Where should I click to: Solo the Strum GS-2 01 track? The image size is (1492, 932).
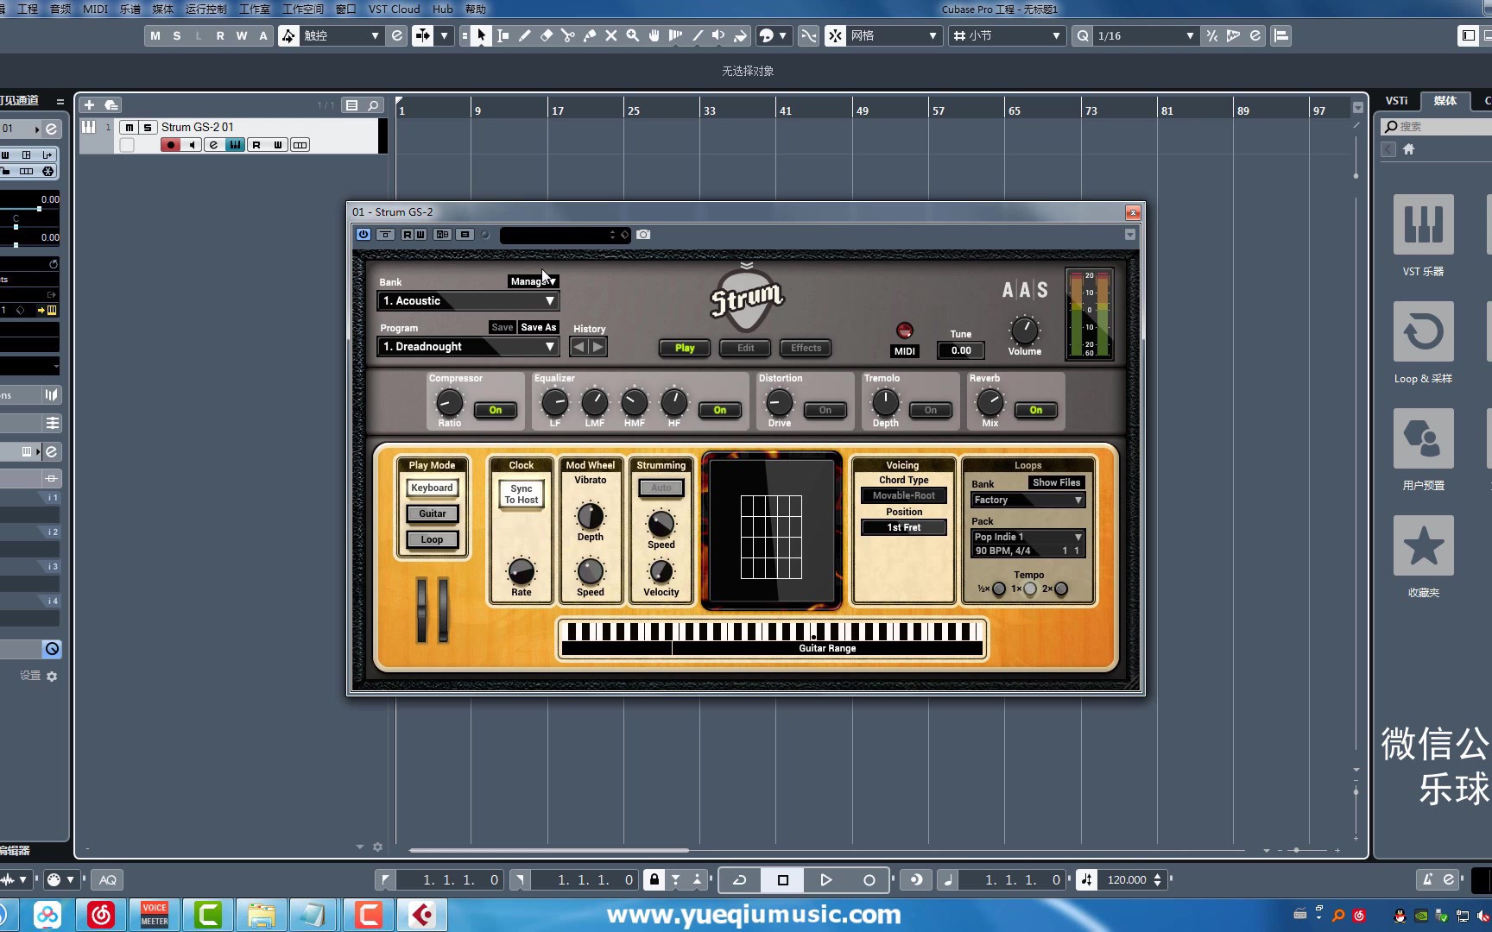point(147,128)
